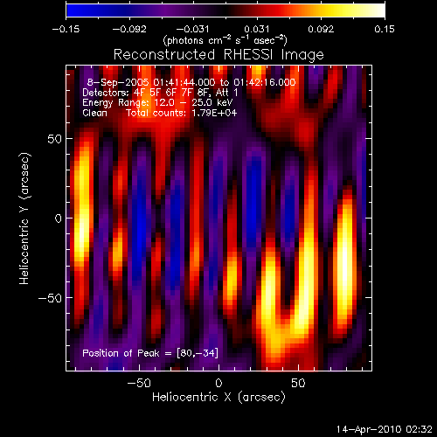Click the -0.031 color bar label
437x437 pixels.
click(193, 29)
